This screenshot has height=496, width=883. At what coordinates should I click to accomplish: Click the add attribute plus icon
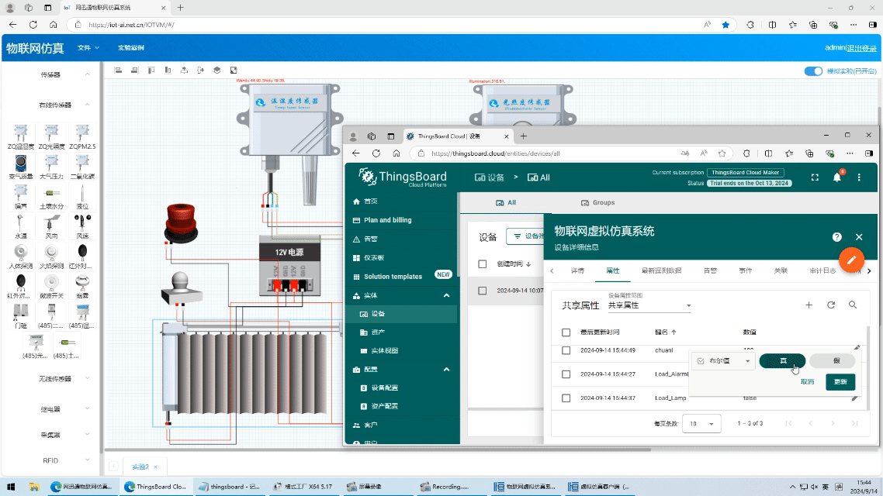tap(809, 305)
